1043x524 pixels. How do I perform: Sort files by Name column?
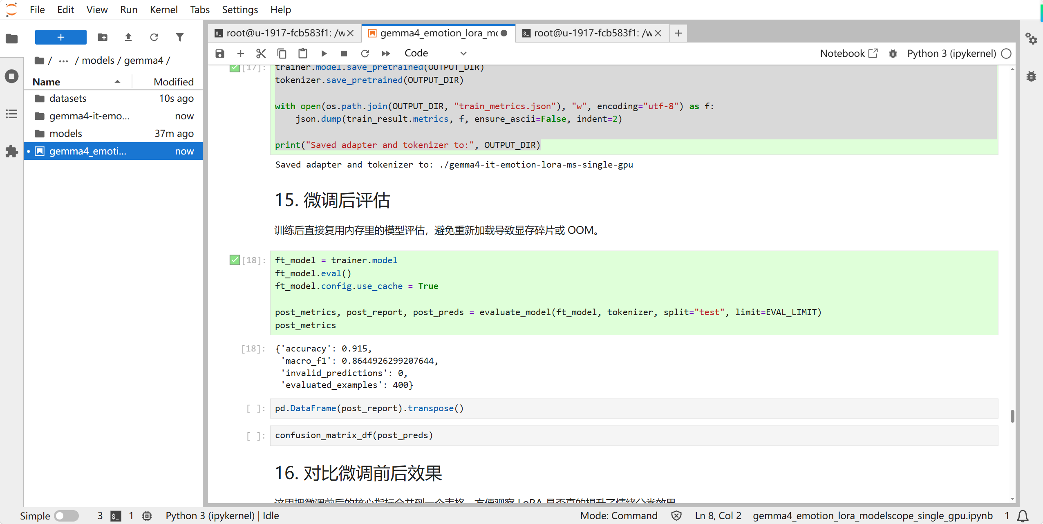[78, 82]
